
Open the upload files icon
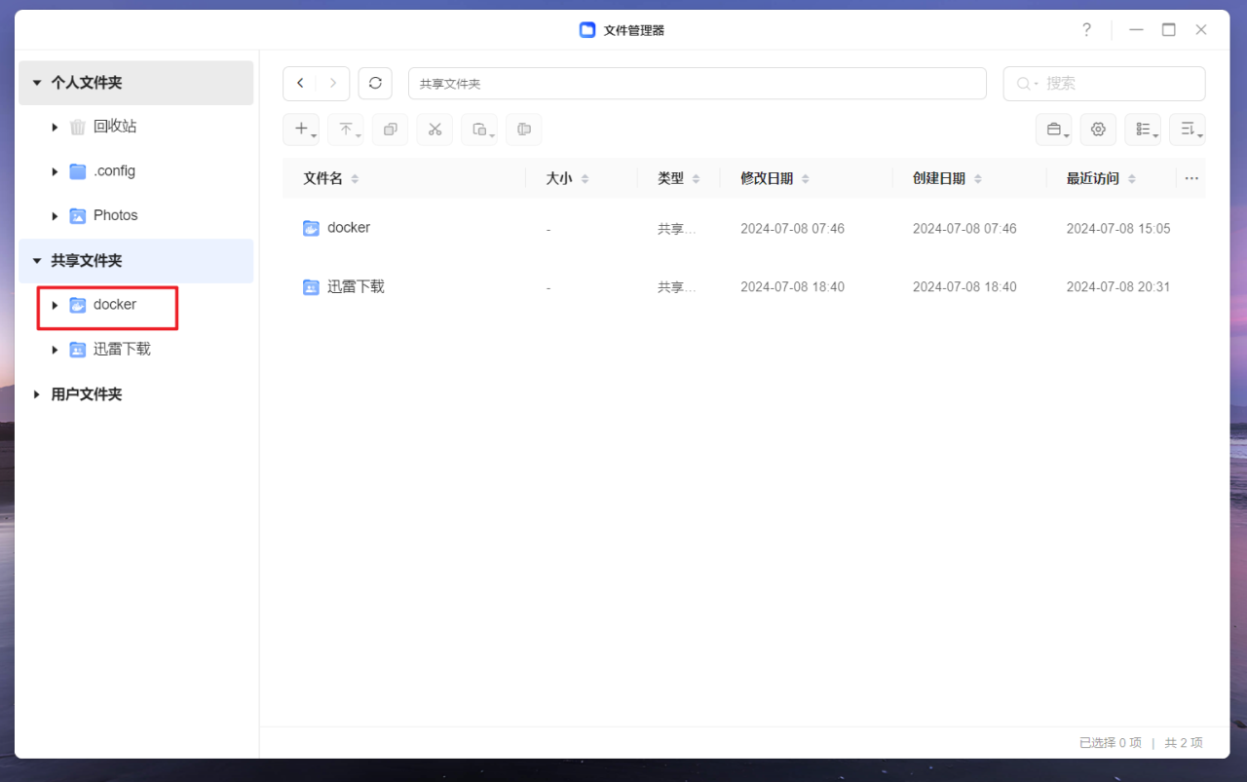pos(345,129)
